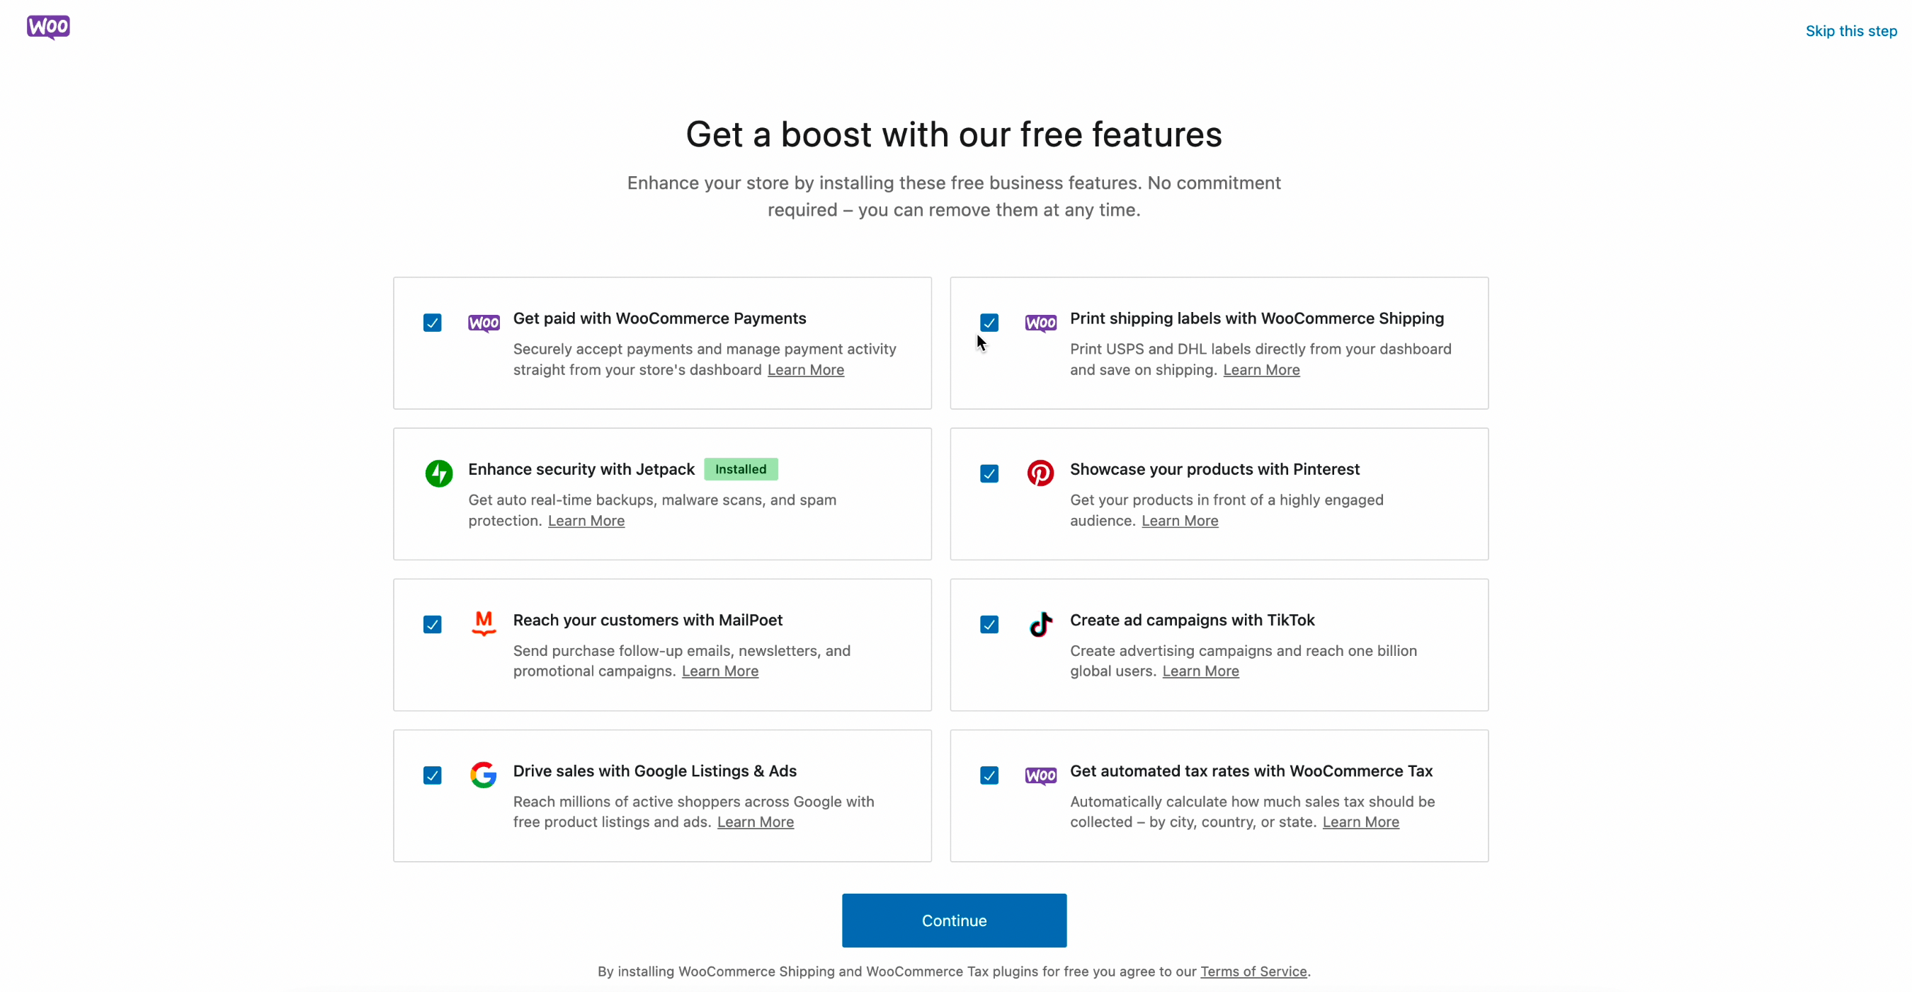Click the Continue button
Screen dimensions: 1912x992
[954, 920]
